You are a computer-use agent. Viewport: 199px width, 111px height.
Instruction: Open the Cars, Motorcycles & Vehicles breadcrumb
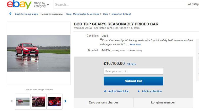[x=83, y=14]
